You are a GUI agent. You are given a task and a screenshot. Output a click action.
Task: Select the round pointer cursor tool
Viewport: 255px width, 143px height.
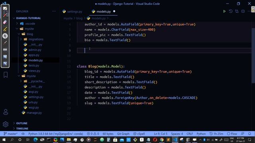coord(5,36)
